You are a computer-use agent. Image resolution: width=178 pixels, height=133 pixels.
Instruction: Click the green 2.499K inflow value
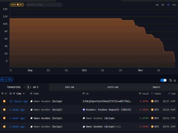pos(144,118)
